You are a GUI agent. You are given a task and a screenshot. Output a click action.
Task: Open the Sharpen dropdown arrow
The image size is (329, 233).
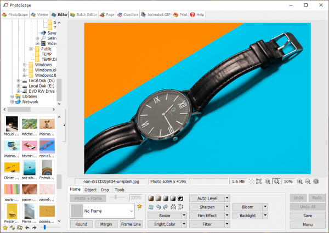(x=227, y=207)
